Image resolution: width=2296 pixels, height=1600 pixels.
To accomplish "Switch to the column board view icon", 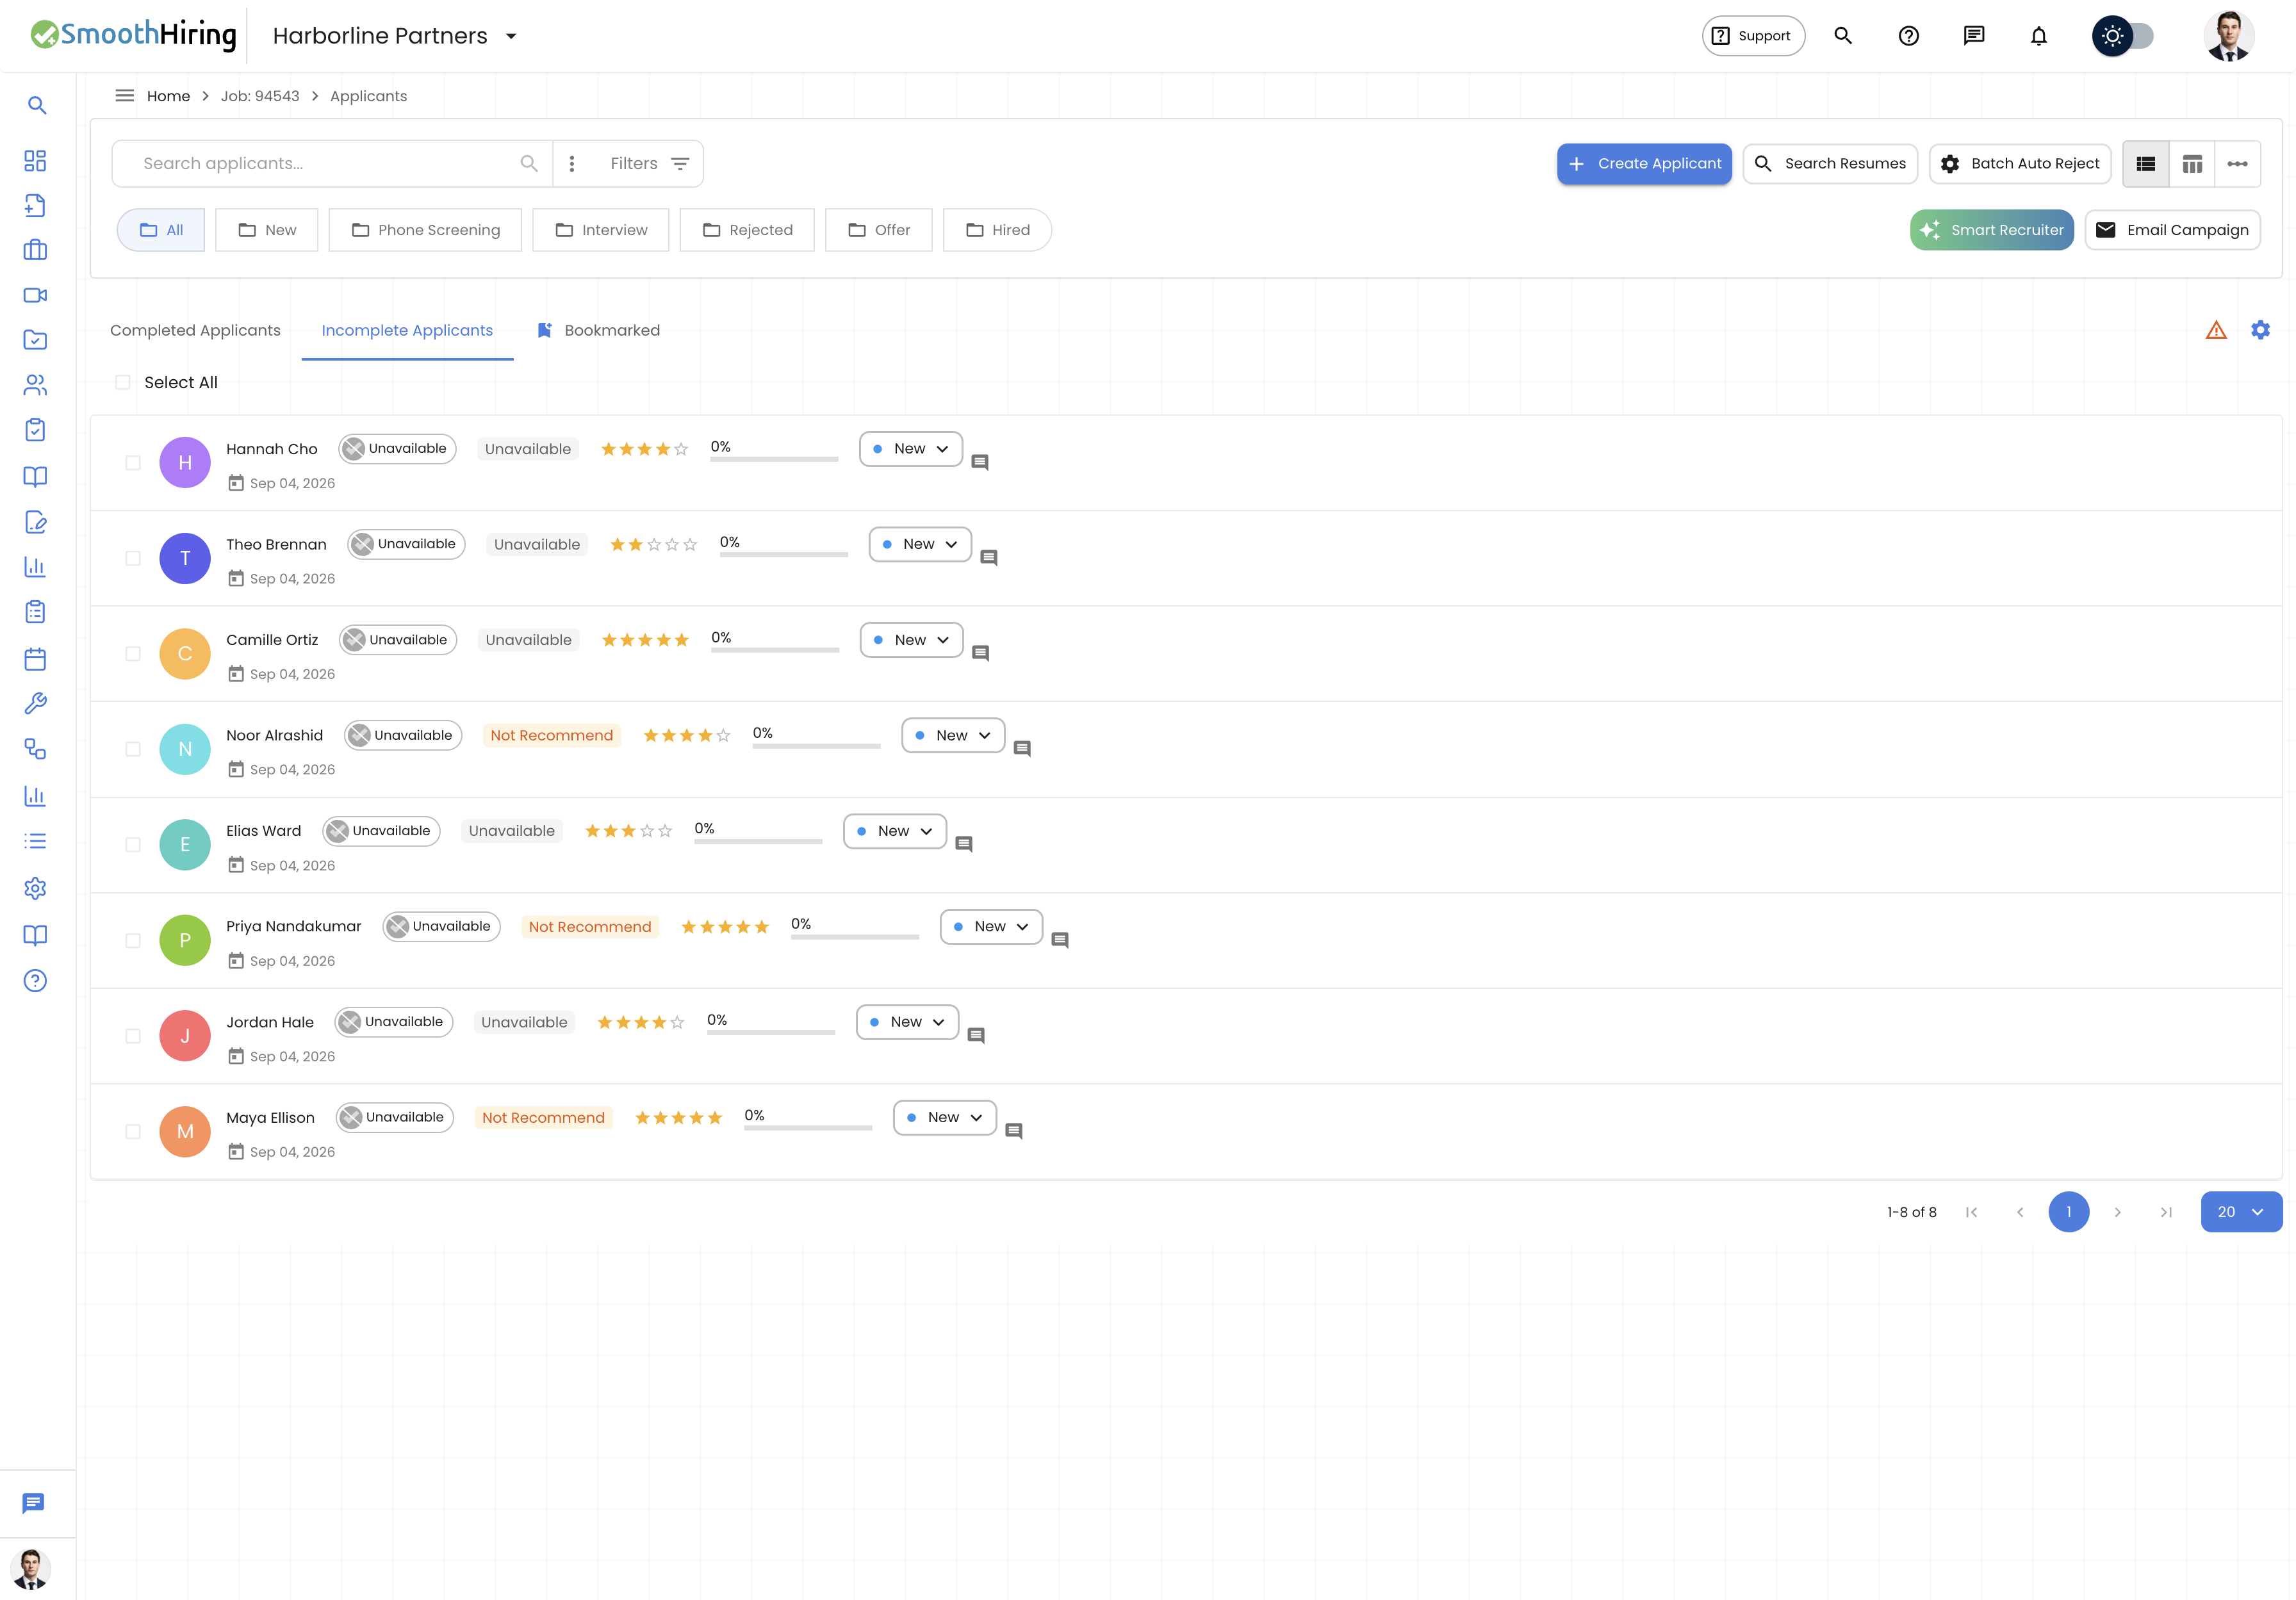I will (2192, 164).
